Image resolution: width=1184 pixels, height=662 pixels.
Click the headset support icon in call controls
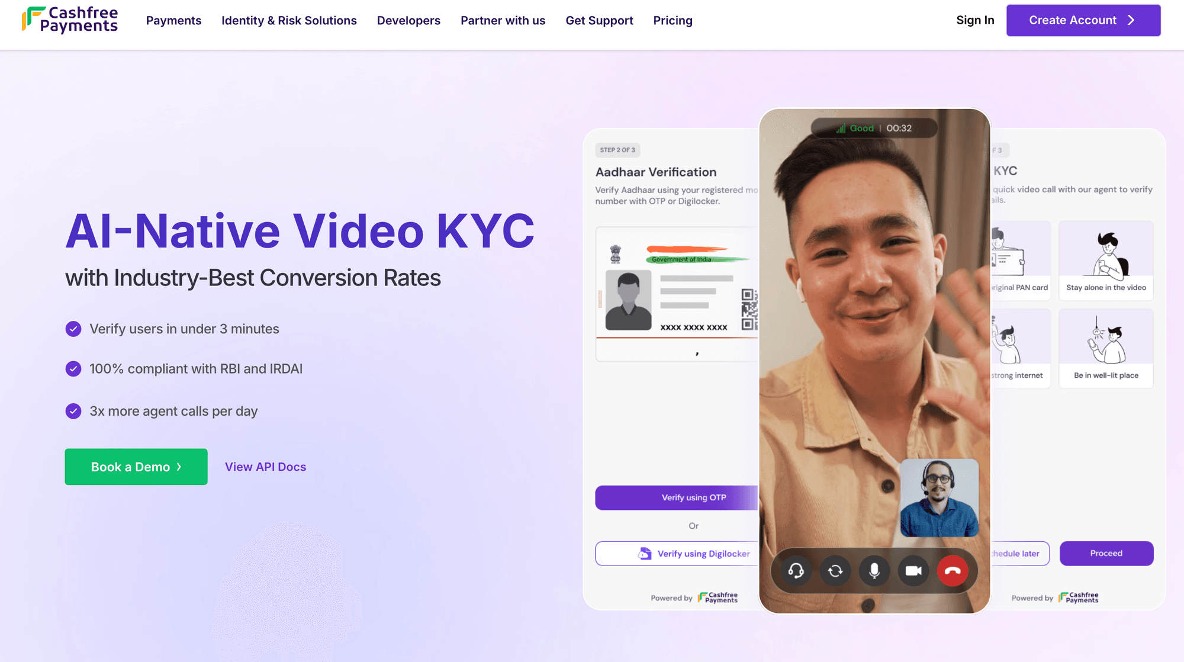[796, 571]
